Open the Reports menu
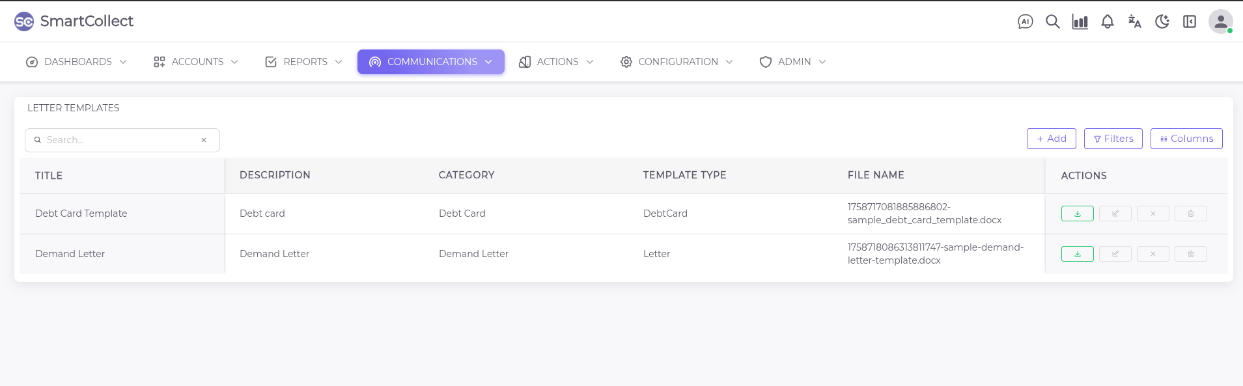The image size is (1243, 386). [303, 62]
